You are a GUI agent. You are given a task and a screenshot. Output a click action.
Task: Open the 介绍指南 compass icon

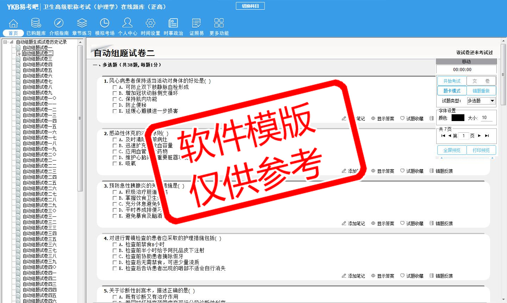point(59,24)
